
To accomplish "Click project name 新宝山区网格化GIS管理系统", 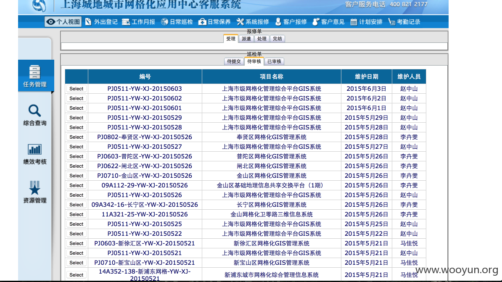I will (x=272, y=263).
